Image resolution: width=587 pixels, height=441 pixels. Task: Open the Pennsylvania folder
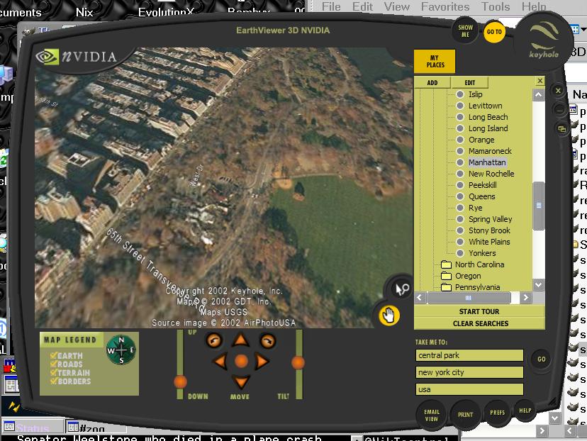click(x=446, y=287)
